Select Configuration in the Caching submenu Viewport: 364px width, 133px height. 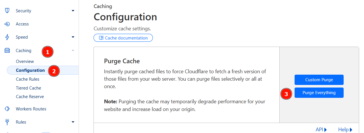click(30, 70)
